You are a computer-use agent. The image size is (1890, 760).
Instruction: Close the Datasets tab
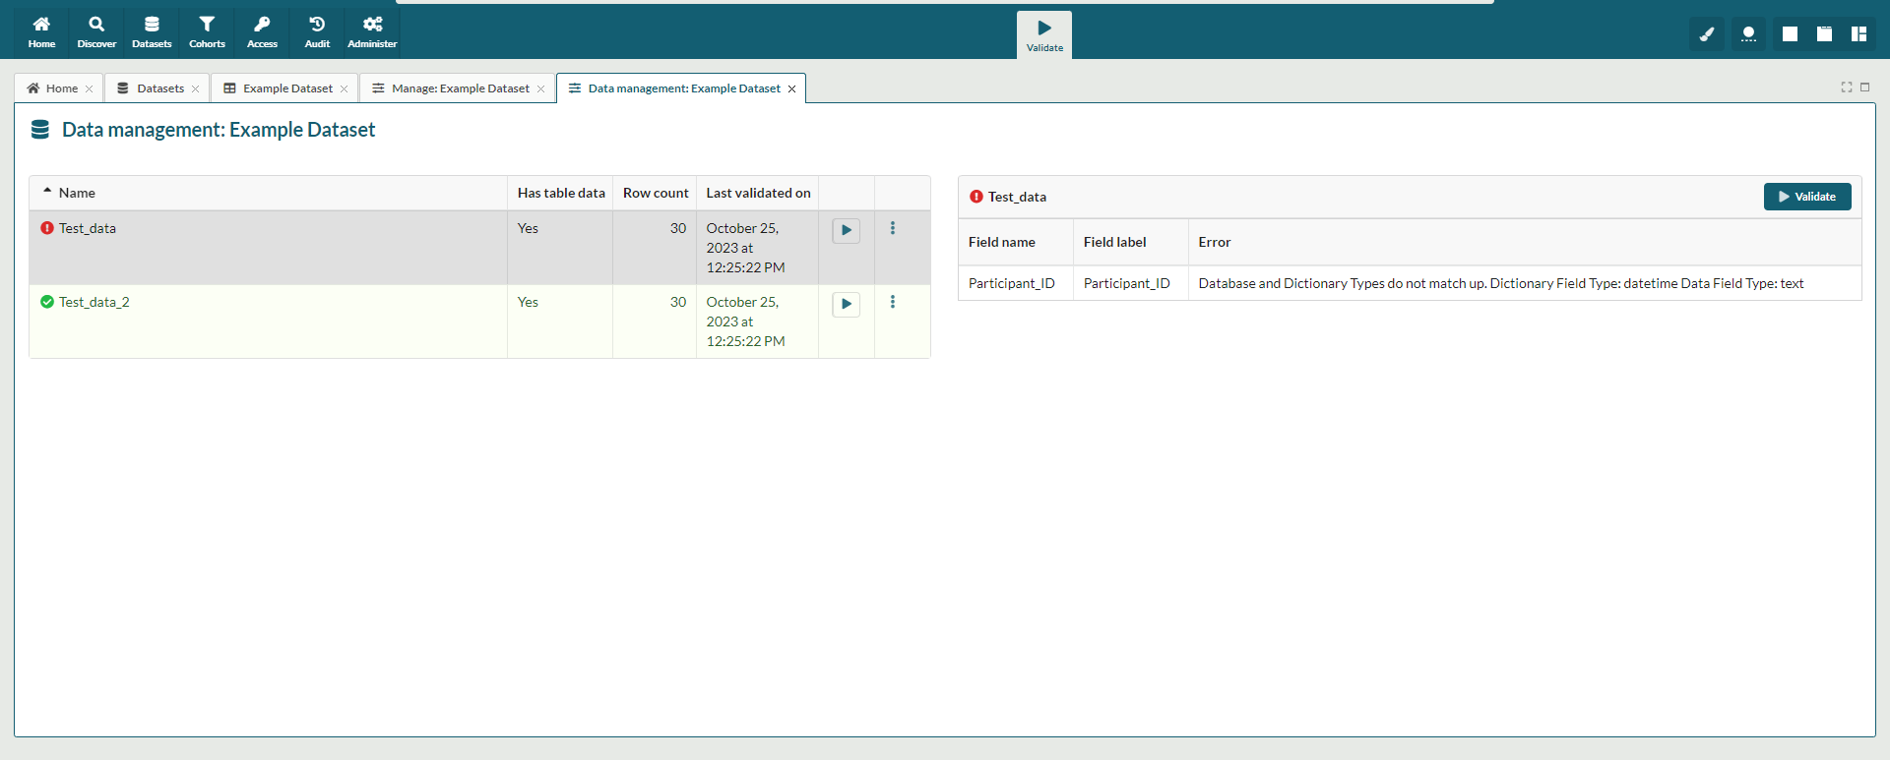click(196, 89)
